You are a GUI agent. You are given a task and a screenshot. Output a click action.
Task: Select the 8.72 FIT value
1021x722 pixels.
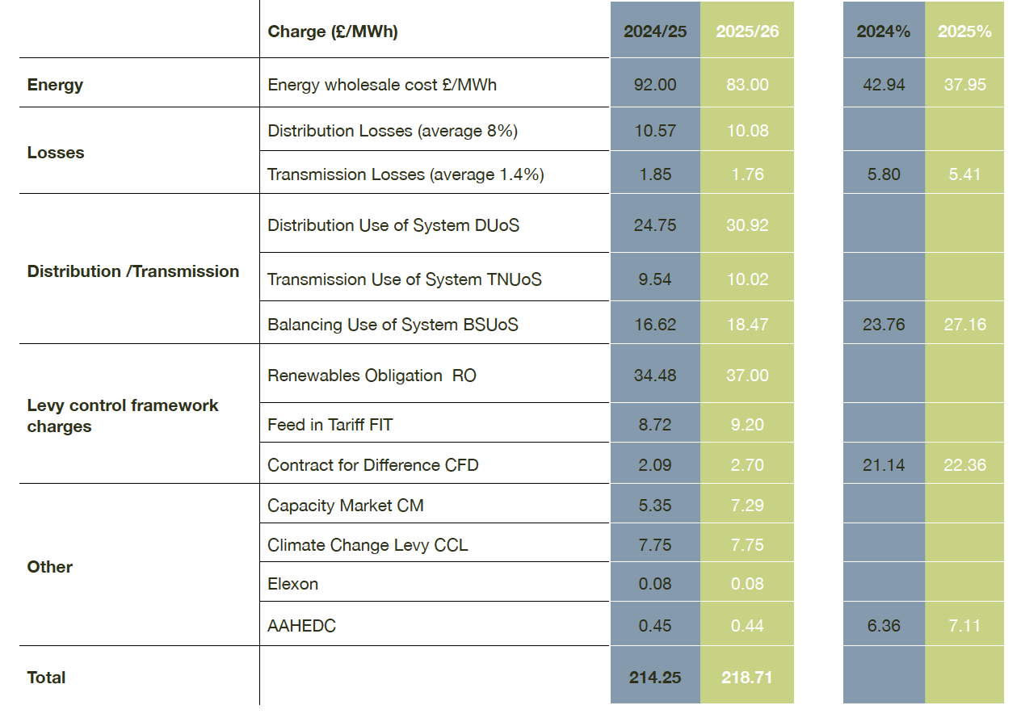coord(655,425)
